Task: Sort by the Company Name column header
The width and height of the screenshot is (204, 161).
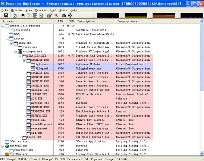Action: pyautogui.click(x=134, y=21)
